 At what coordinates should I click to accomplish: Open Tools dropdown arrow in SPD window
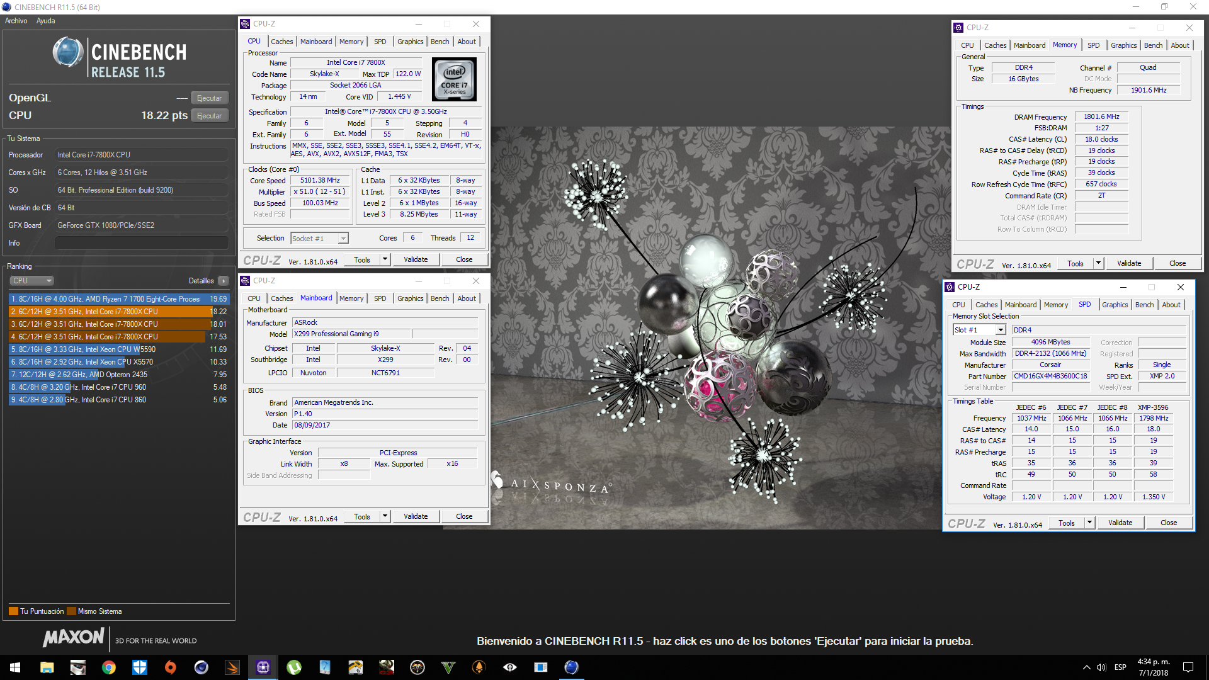[1089, 523]
